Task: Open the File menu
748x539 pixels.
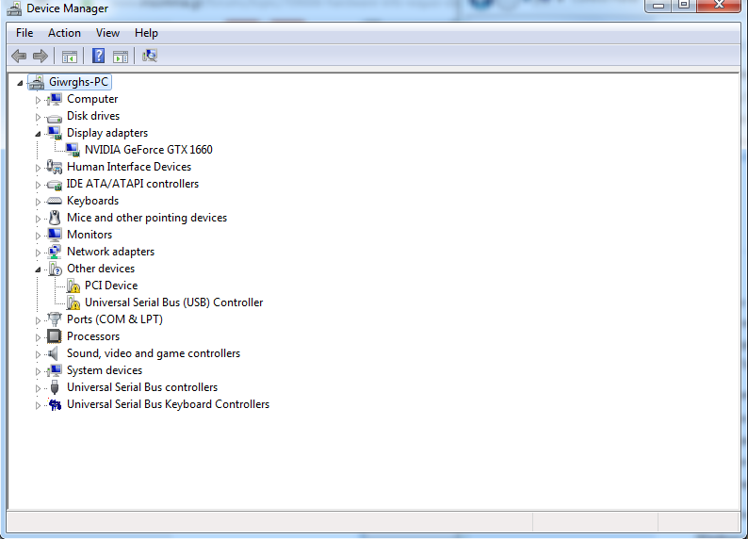Action: click(x=24, y=33)
